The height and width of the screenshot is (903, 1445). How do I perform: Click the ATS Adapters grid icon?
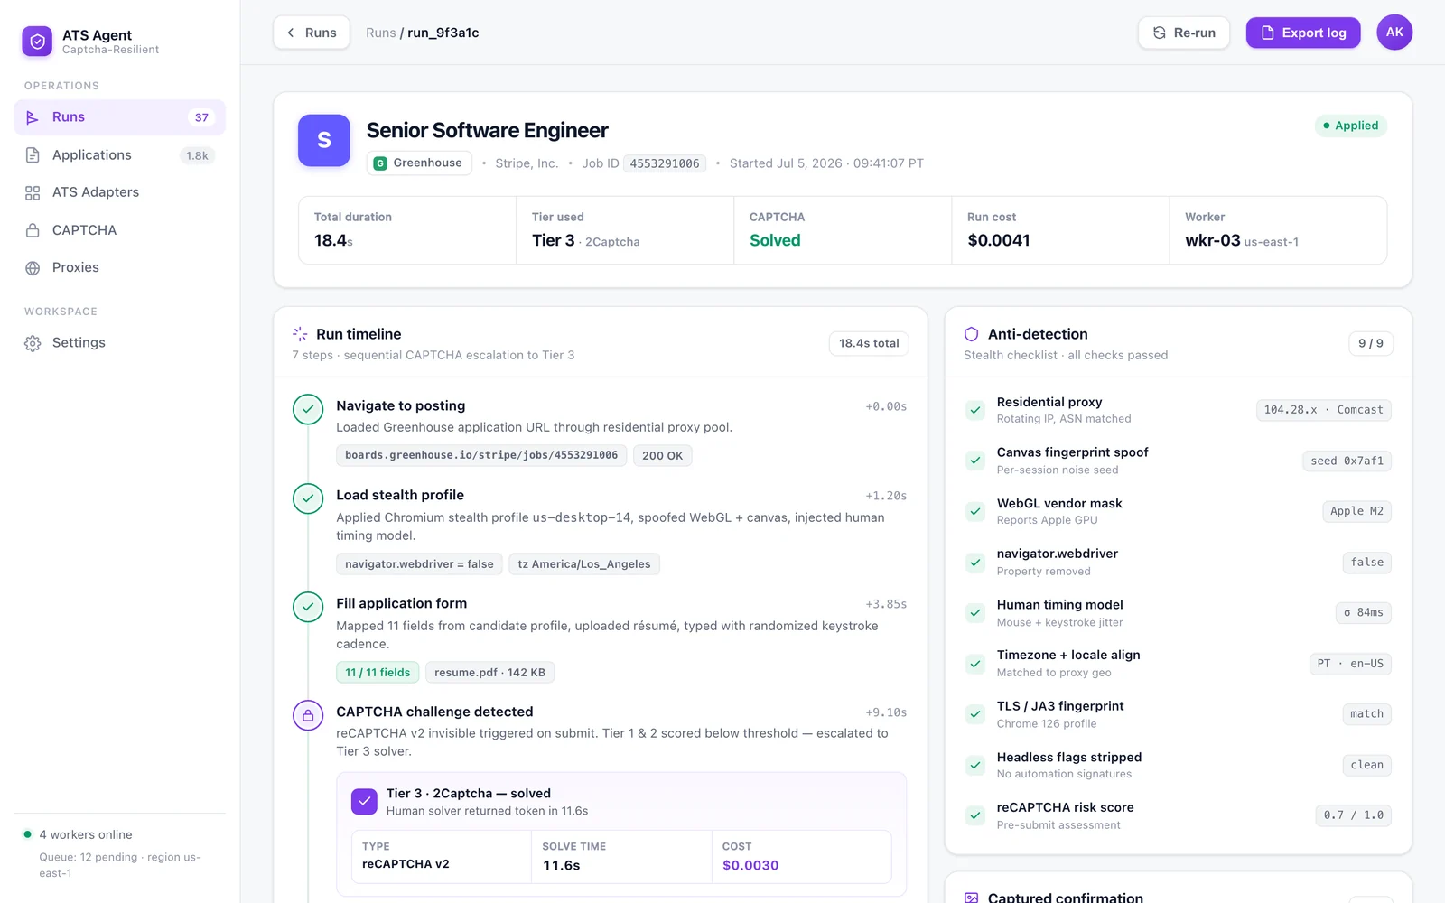33,192
